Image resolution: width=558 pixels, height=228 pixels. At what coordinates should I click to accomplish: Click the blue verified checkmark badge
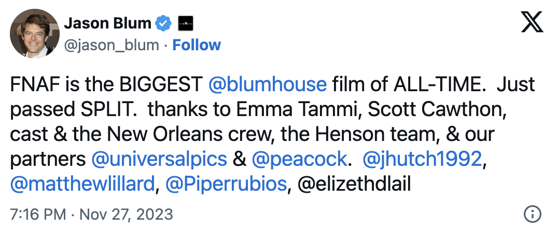(x=164, y=23)
